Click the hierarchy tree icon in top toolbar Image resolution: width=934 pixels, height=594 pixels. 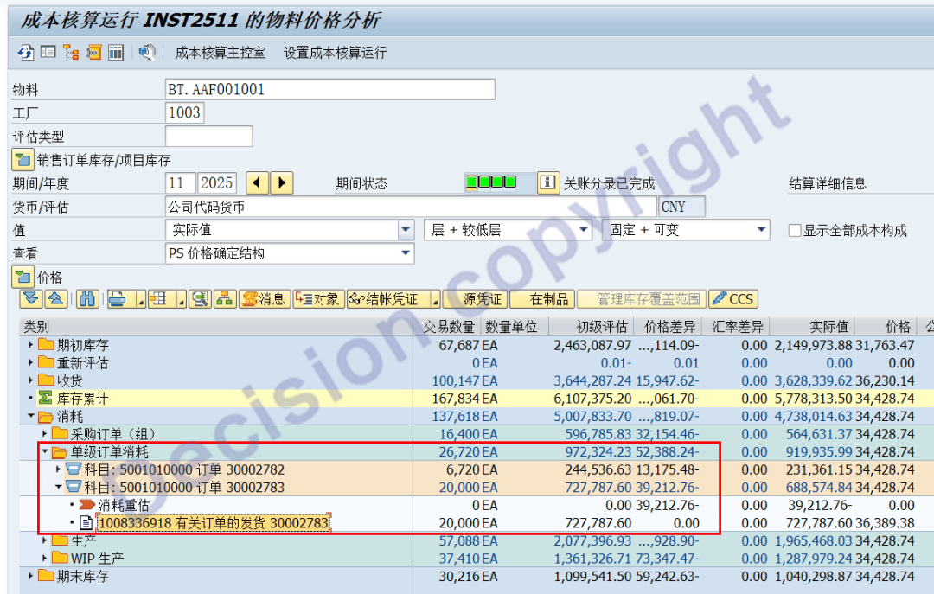pos(71,53)
